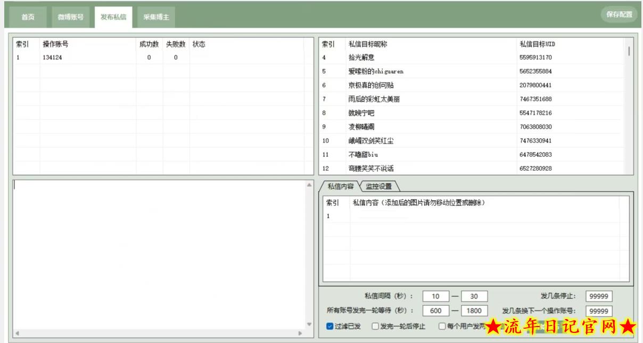Click the 1800 wait-time input field
643x343 pixels.
(x=474, y=311)
